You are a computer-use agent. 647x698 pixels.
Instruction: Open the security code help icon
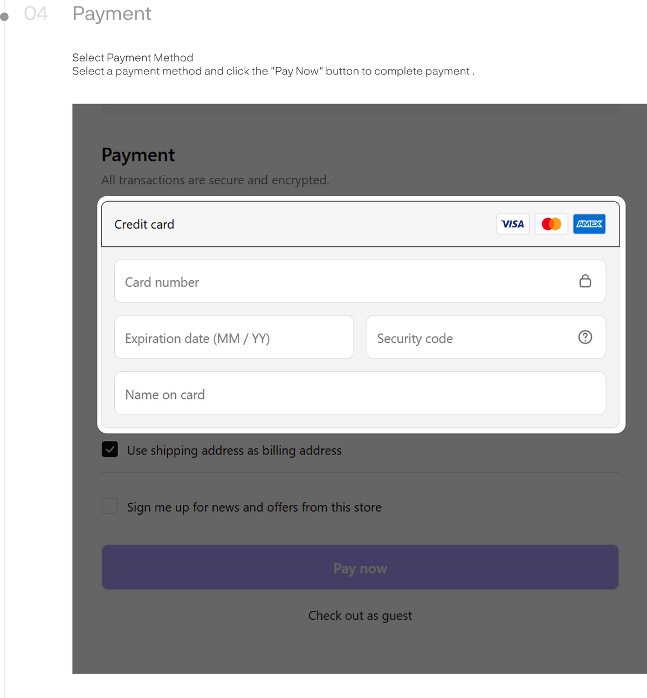click(585, 337)
